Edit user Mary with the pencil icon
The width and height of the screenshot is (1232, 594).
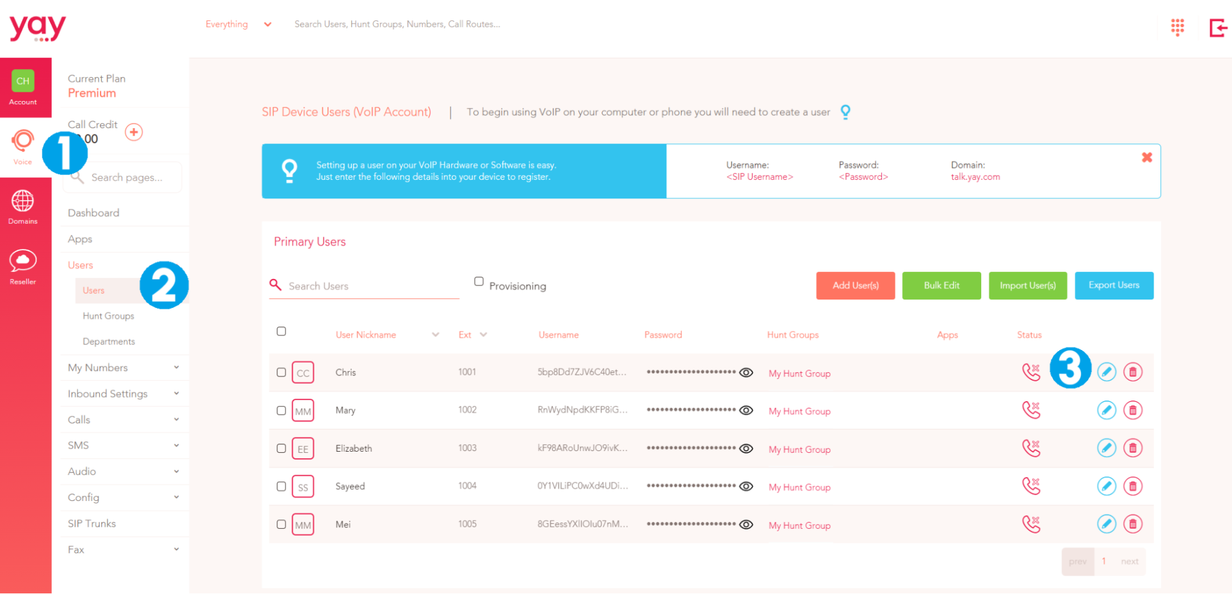[1107, 410]
